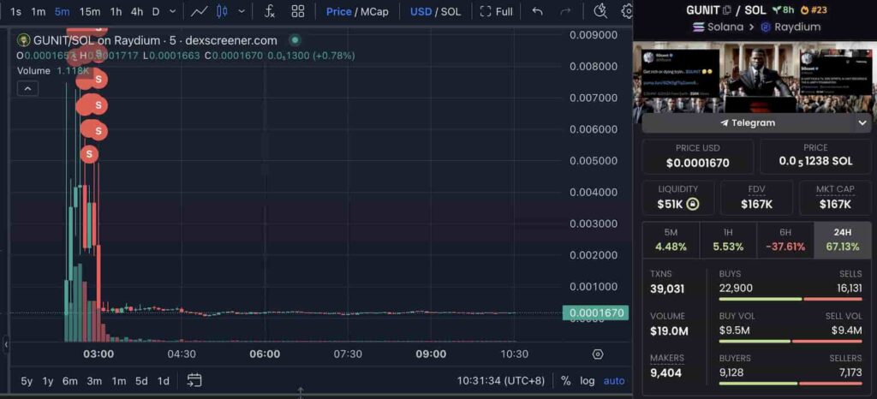Select the candlestick chart style icon
Image resolution: width=877 pixels, height=399 pixels.
223,11
